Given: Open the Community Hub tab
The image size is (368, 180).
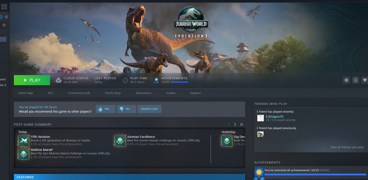Looking at the screenshot, I should [79, 93].
